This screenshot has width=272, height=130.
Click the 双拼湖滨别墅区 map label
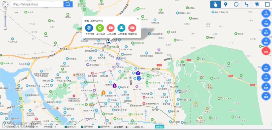(146, 56)
